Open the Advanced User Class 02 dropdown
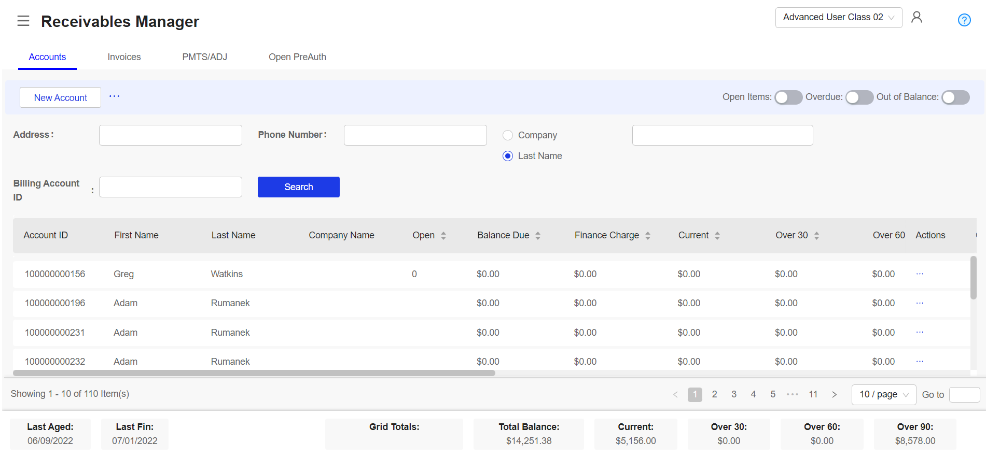The height and width of the screenshot is (458, 986). pyautogui.click(x=839, y=18)
